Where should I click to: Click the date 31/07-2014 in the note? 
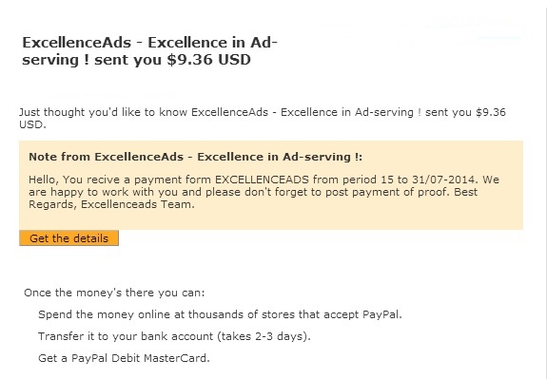pyautogui.click(x=443, y=180)
